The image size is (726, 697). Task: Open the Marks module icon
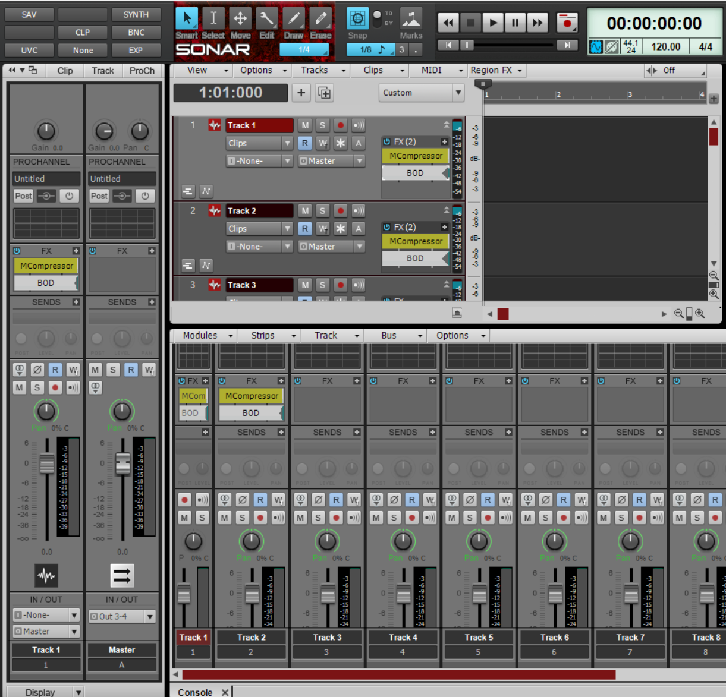[411, 19]
